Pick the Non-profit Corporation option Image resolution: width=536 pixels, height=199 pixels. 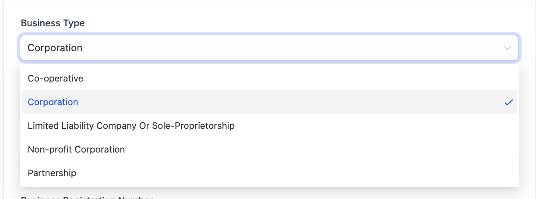point(76,149)
